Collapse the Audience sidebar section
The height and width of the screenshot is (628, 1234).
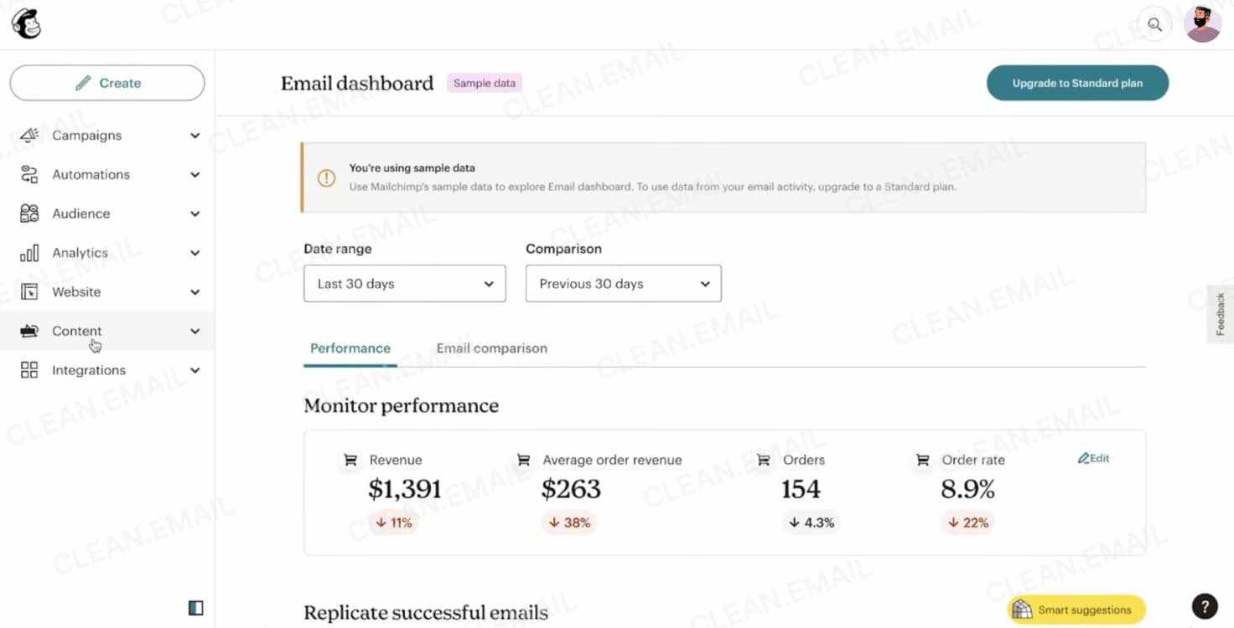click(194, 214)
